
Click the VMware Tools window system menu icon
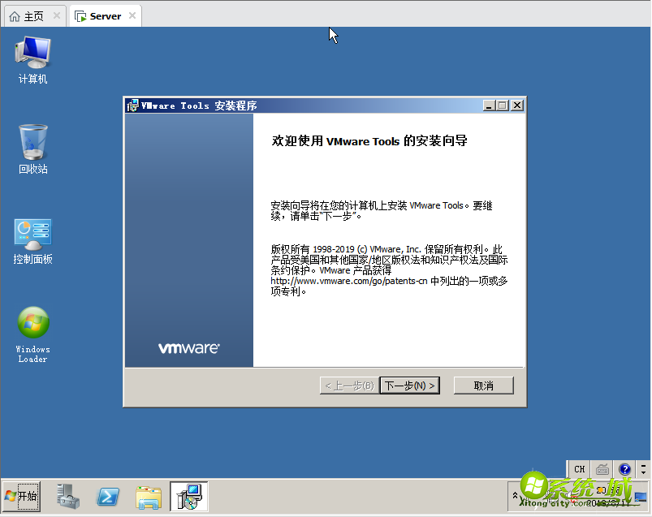(132, 105)
